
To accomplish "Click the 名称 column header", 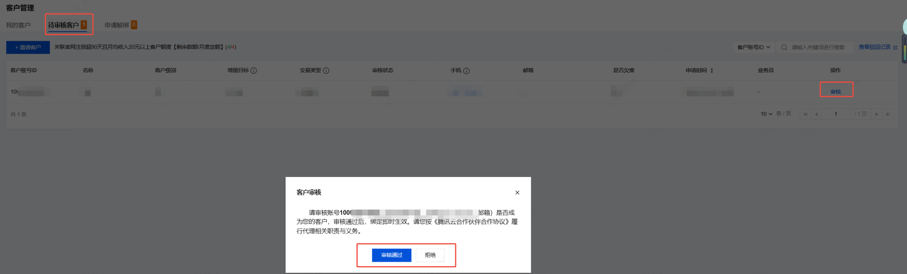I will pyautogui.click(x=88, y=70).
